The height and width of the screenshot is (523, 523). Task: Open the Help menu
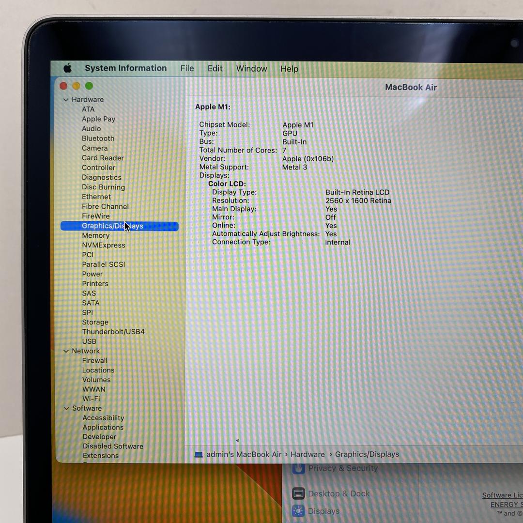[289, 69]
